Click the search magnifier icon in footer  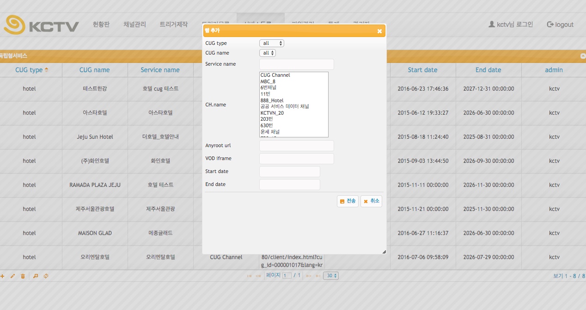coord(36,276)
